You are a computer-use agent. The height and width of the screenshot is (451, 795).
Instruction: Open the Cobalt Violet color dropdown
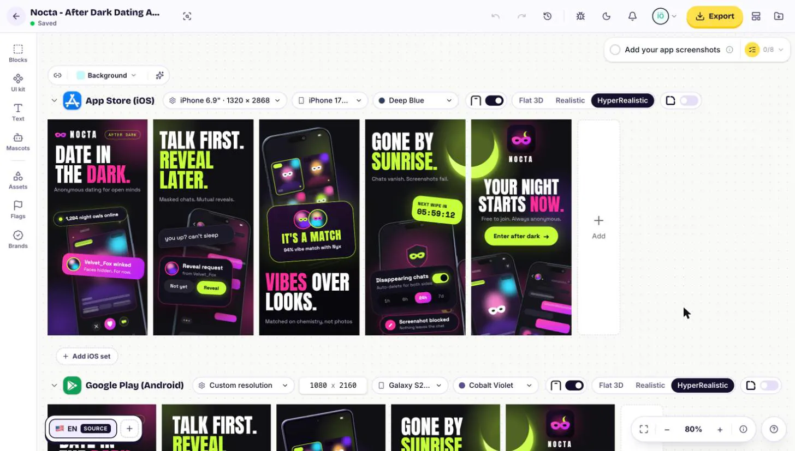click(496, 386)
